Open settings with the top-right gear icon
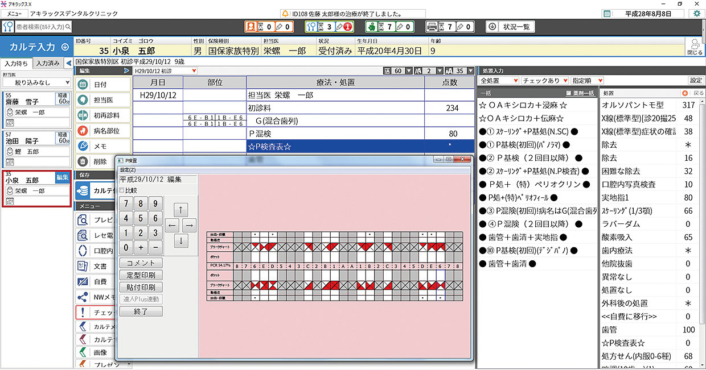 [696, 13]
